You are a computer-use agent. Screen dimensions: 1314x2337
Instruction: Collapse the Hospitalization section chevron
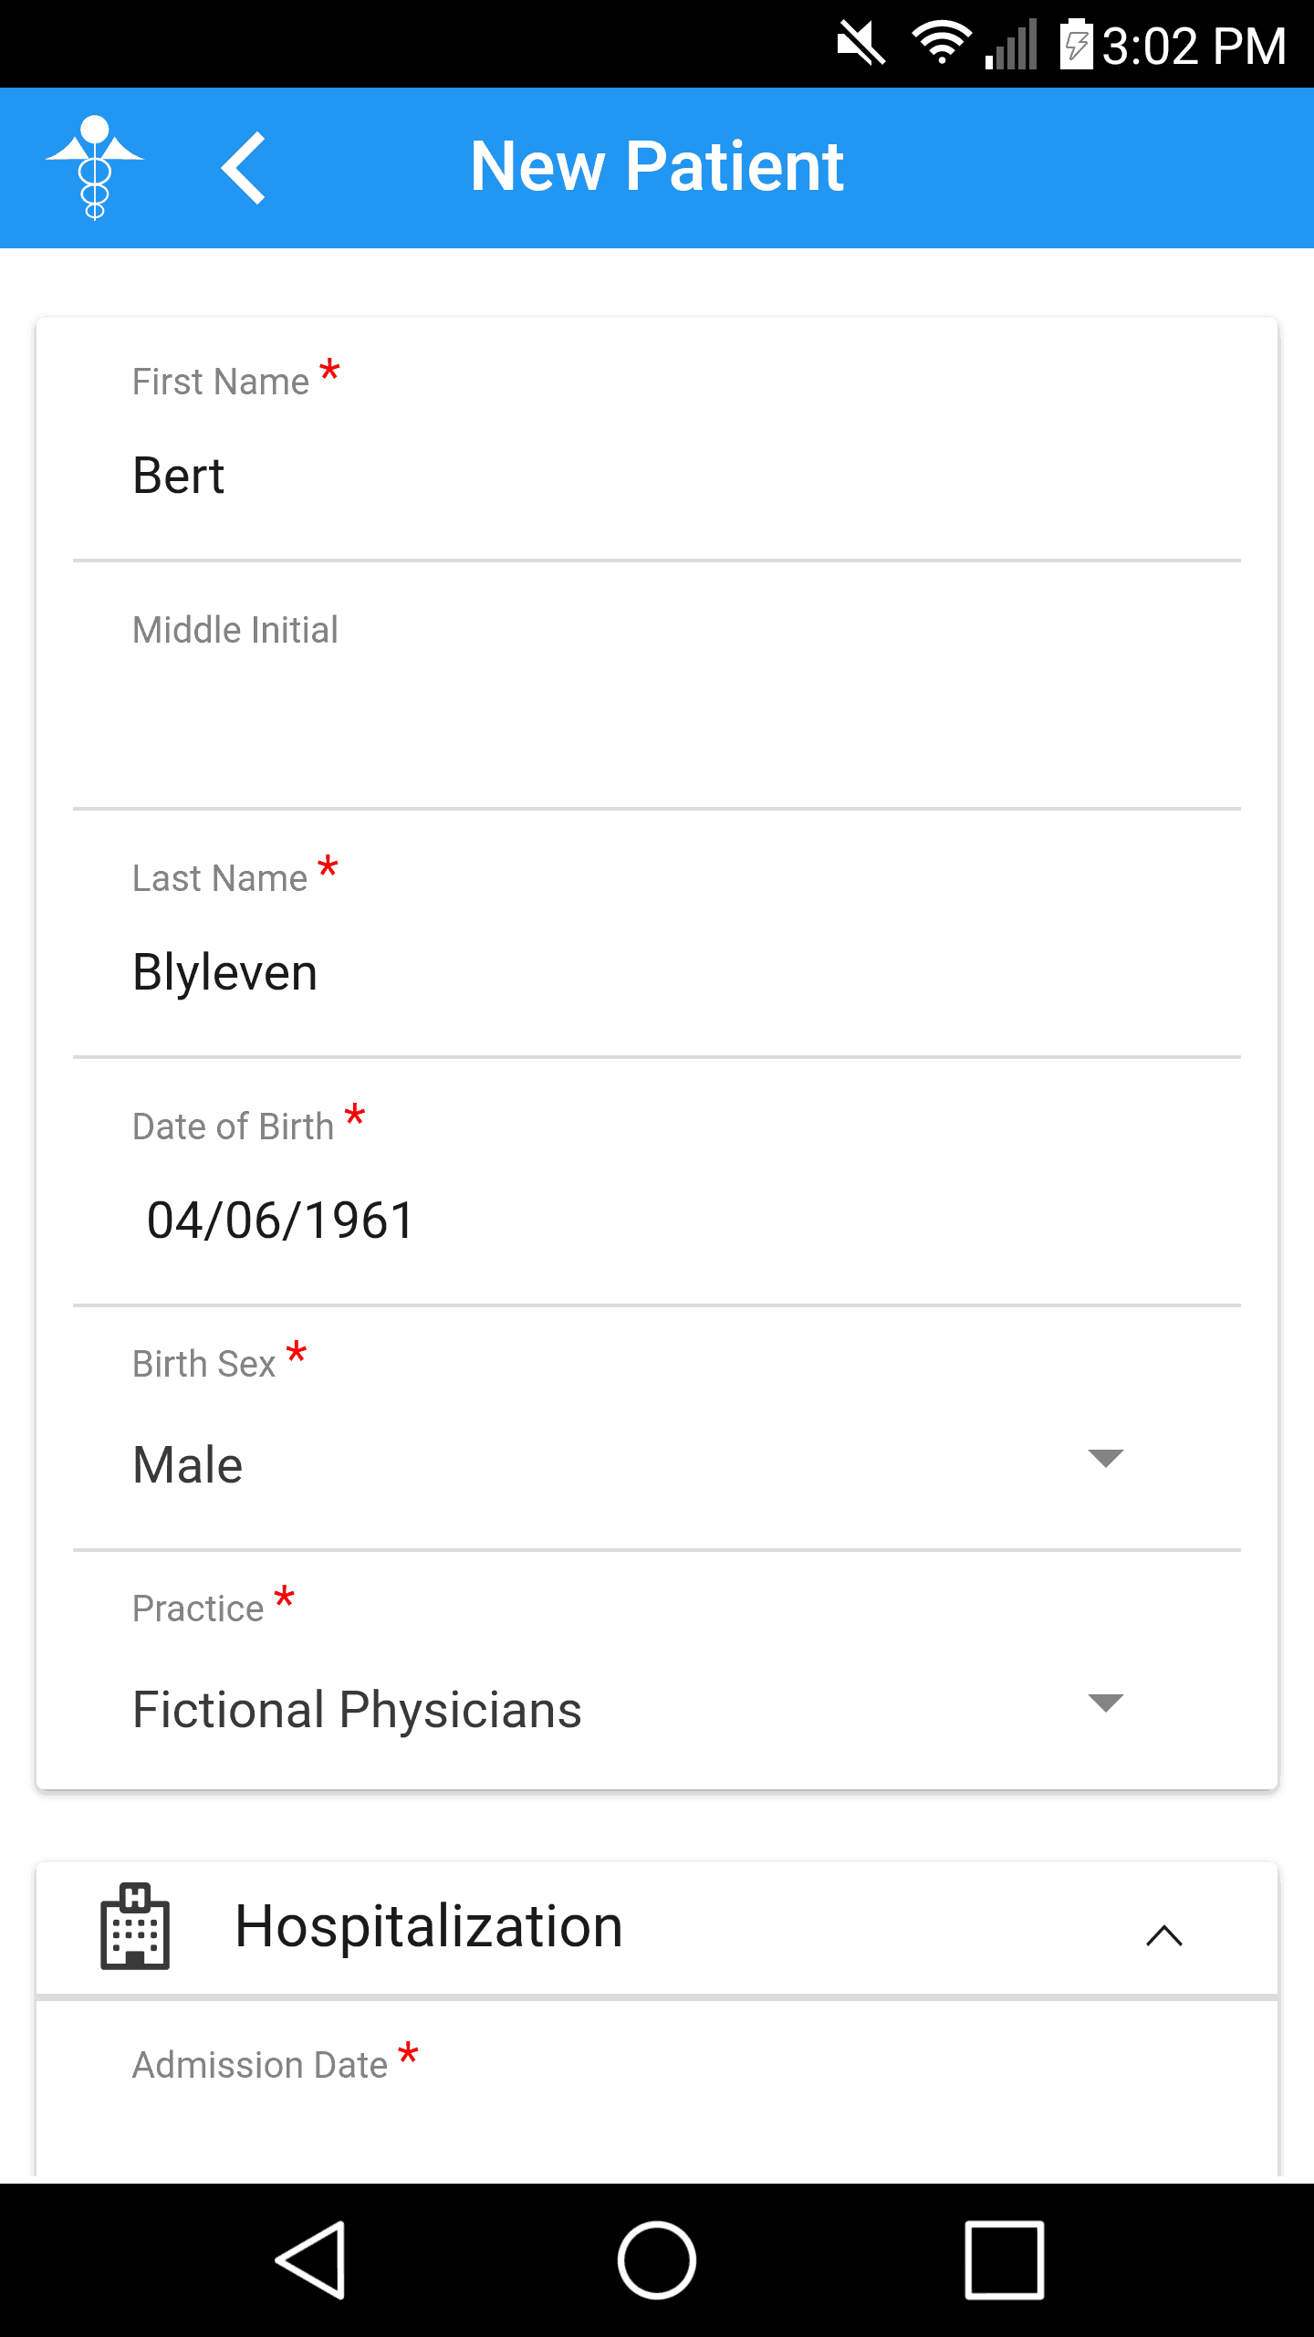coord(1164,1935)
